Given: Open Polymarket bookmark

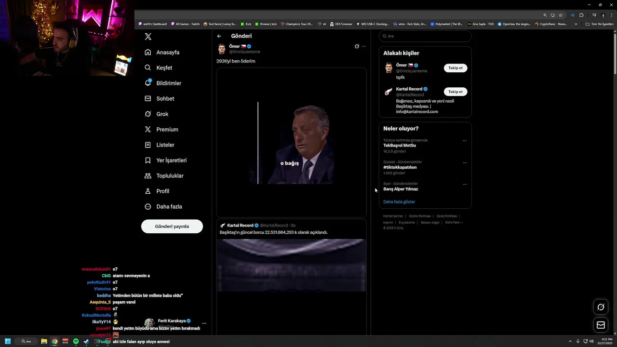Looking at the screenshot, I should coord(446,24).
